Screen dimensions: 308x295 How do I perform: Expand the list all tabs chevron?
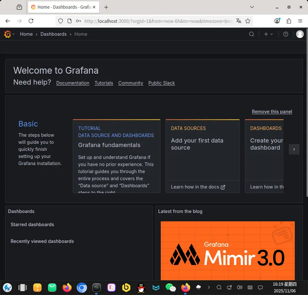pyautogui.click(x=252, y=7)
